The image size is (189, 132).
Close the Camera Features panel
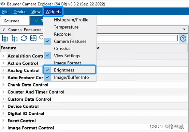[x=184, y=29]
